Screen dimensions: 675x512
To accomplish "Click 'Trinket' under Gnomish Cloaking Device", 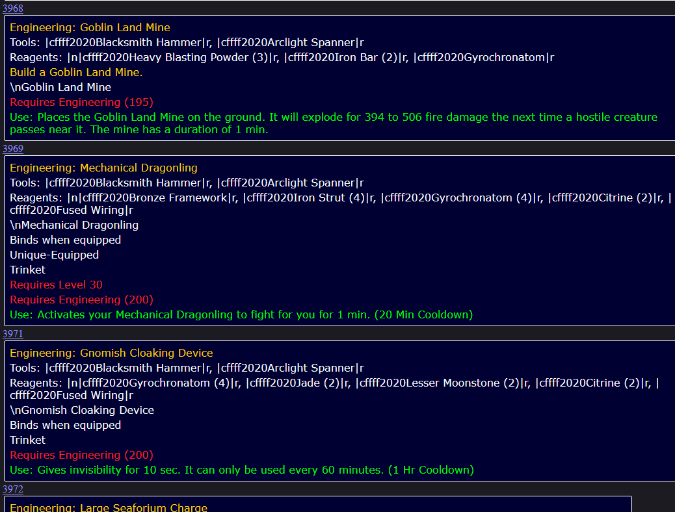I will (x=27, y=440).
